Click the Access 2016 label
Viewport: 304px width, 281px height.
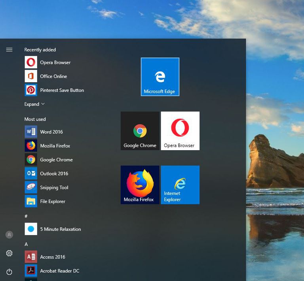(x=53, y=257)
